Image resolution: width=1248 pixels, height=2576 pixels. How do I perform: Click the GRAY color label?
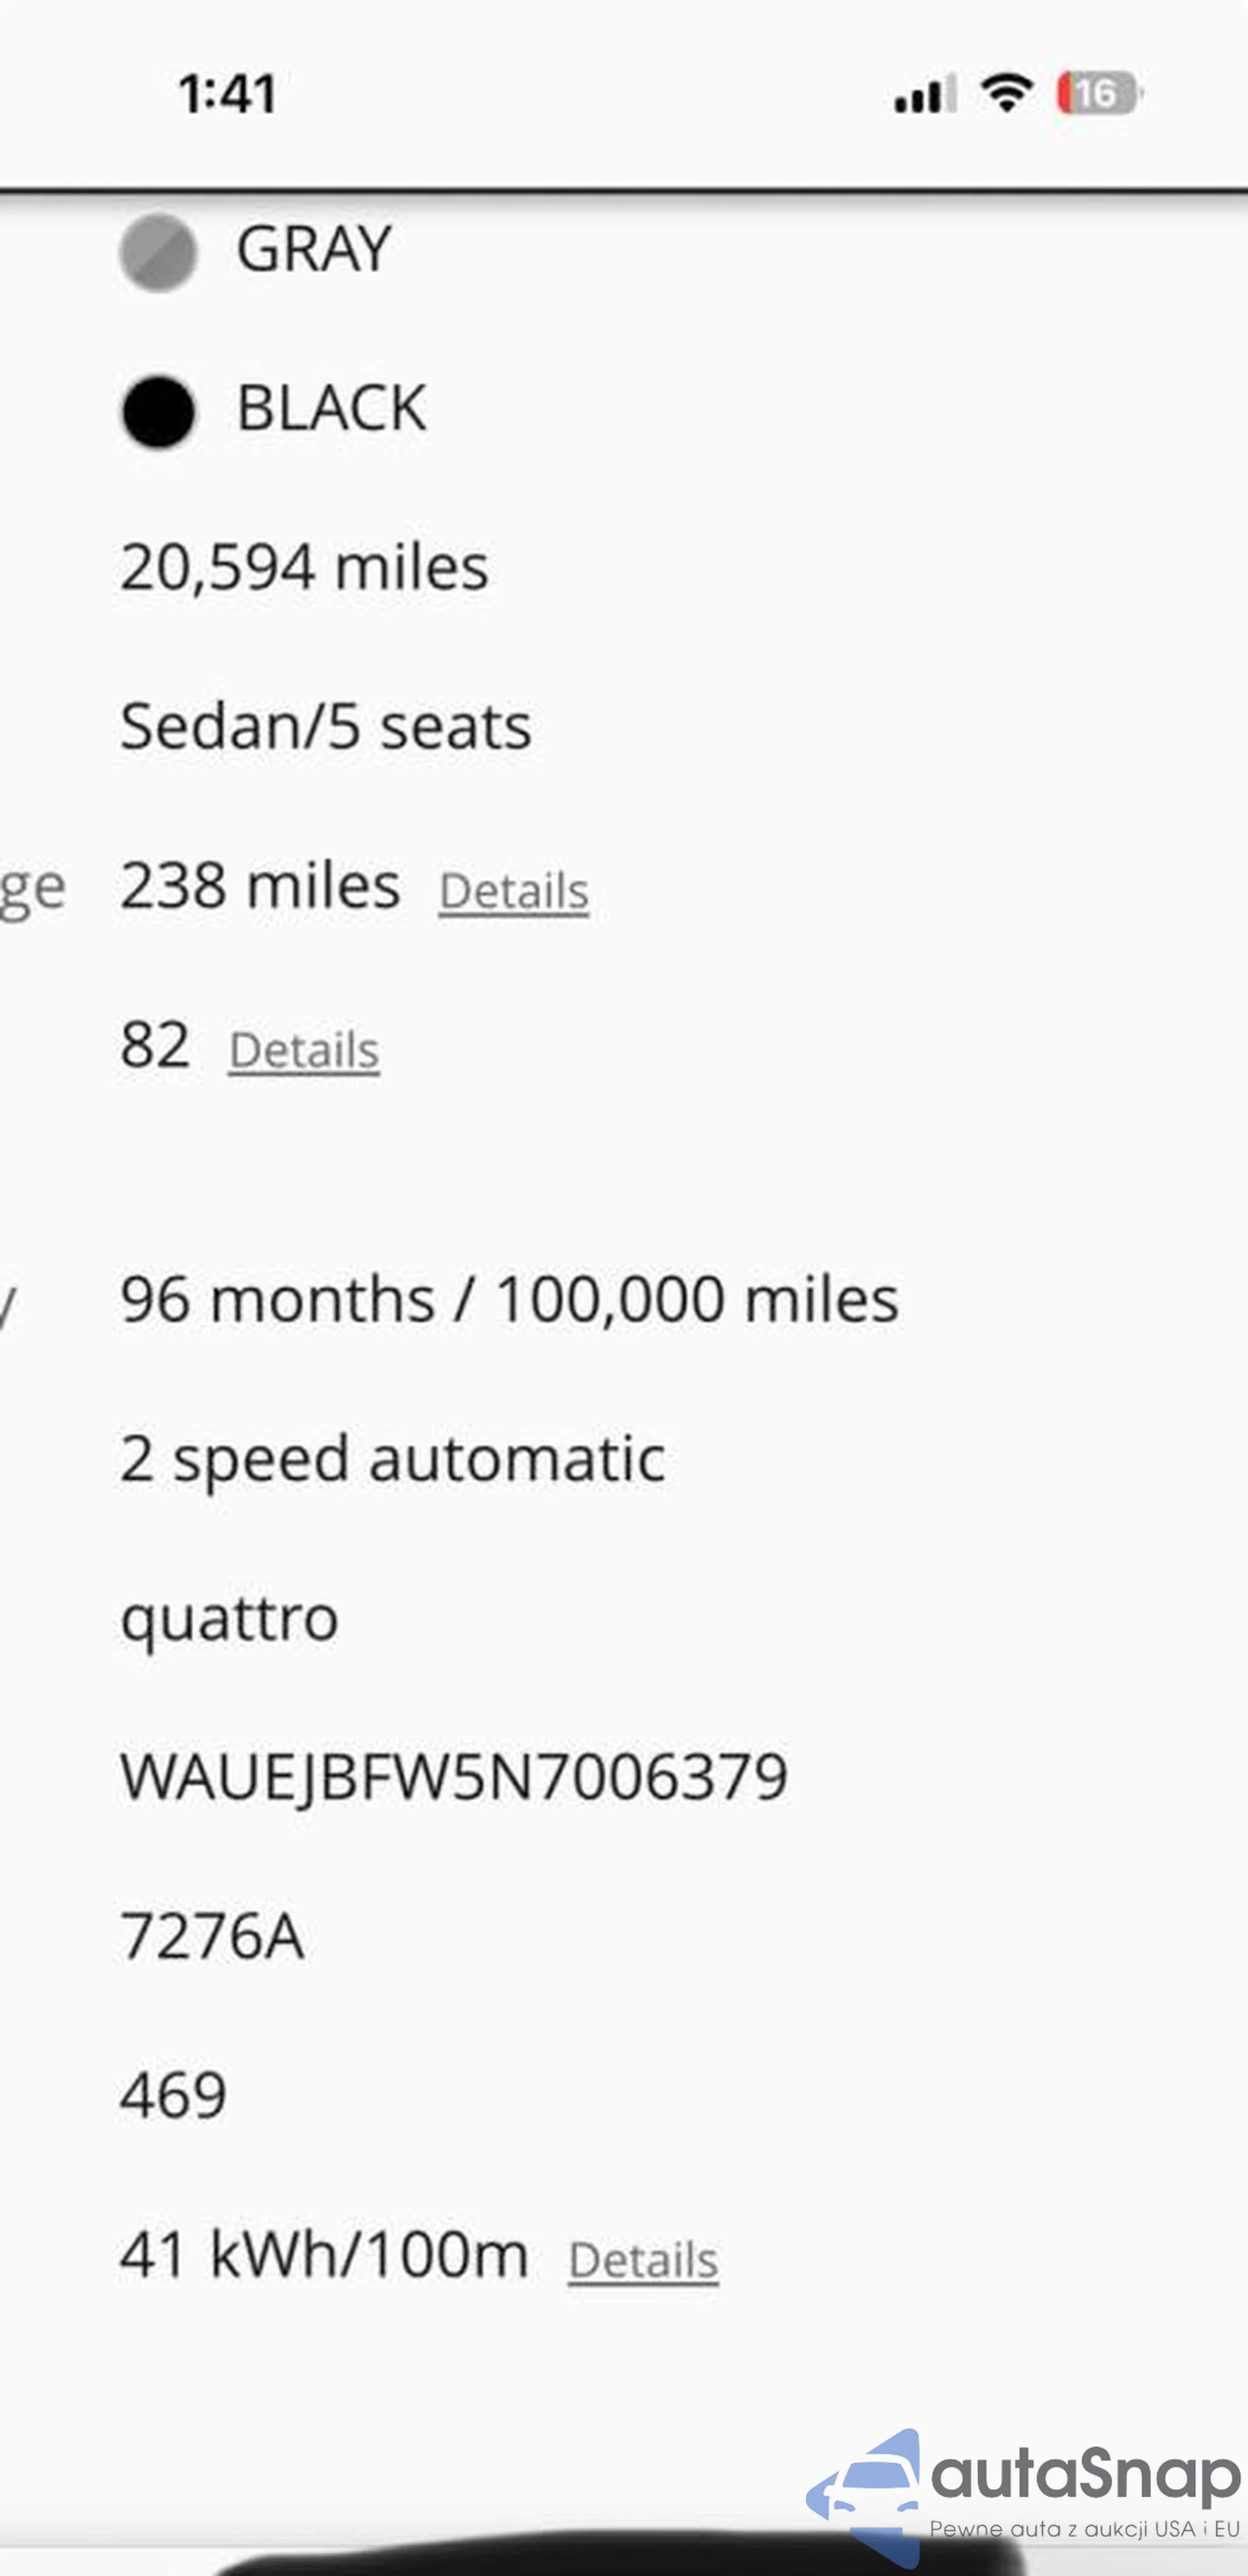[314, 249]
